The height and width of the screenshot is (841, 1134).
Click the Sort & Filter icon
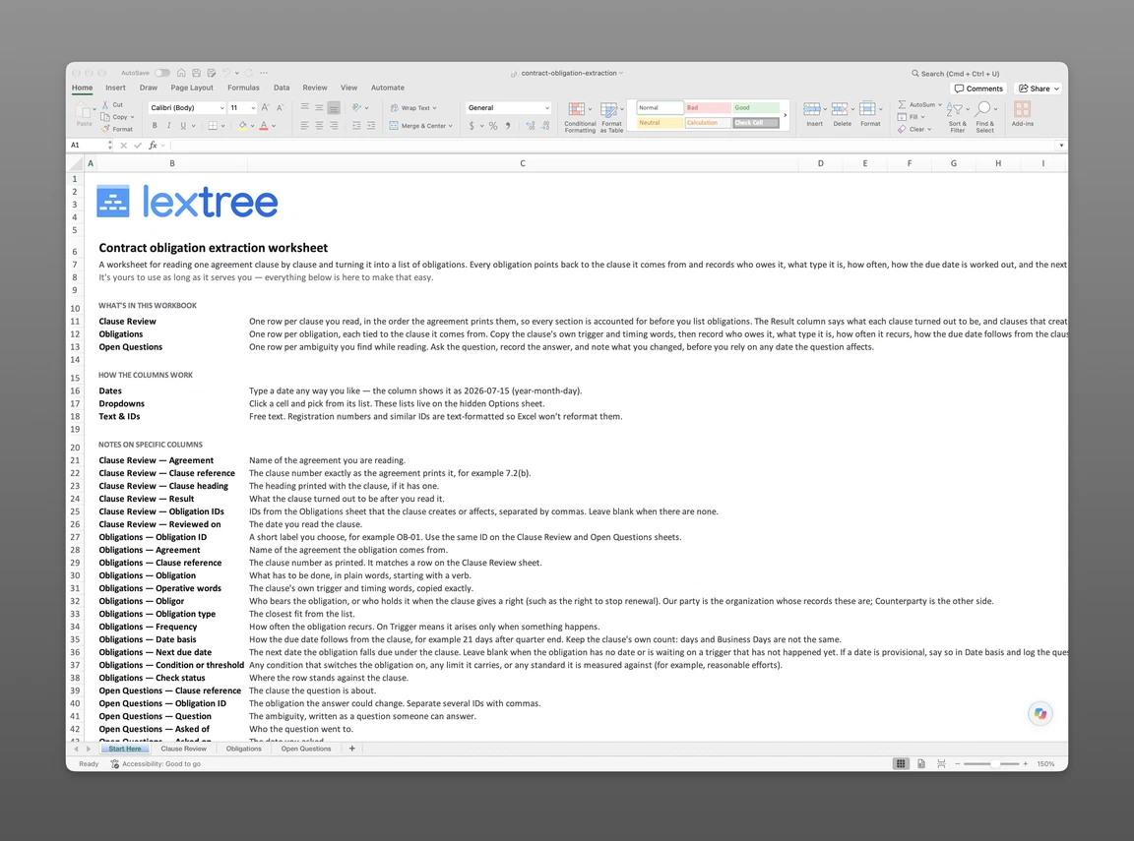point(956,110)
